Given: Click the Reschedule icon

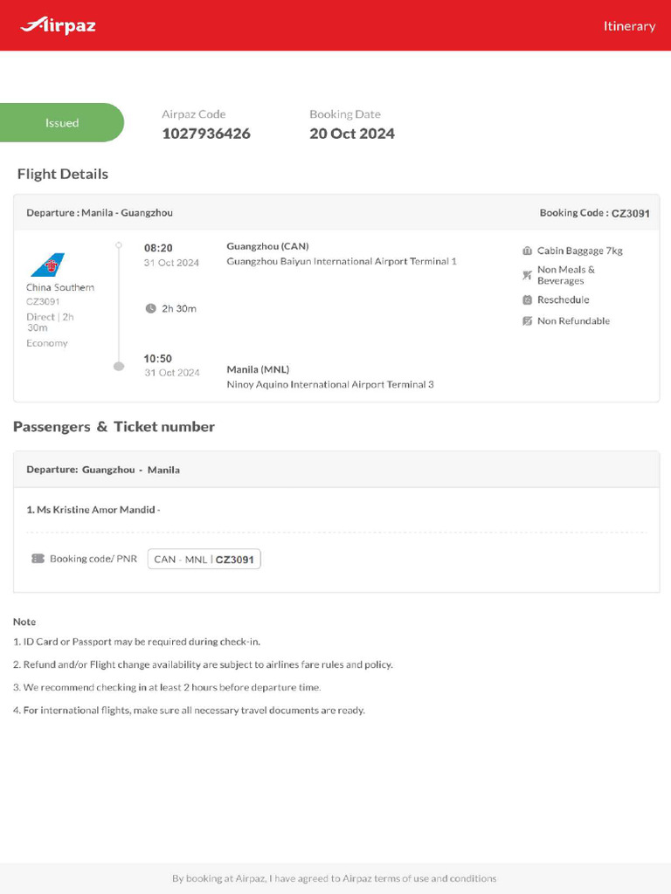Looking at the screenshot, I should (x=527, y=299).
